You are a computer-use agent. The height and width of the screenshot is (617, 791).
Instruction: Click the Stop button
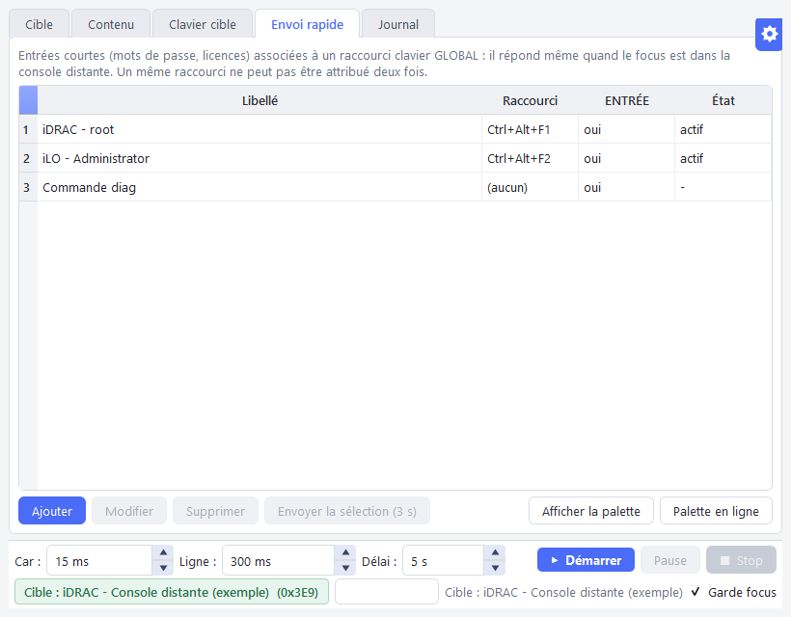coord(741,560)
